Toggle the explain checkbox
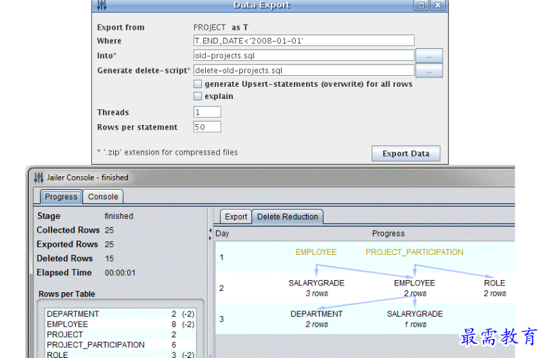543x358 pixels. click(x=198, y=96)
